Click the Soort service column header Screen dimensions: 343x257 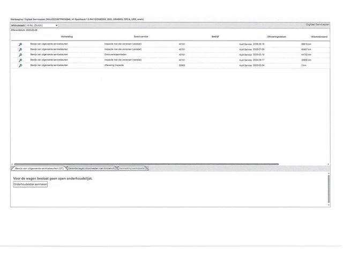click(141, 37)
